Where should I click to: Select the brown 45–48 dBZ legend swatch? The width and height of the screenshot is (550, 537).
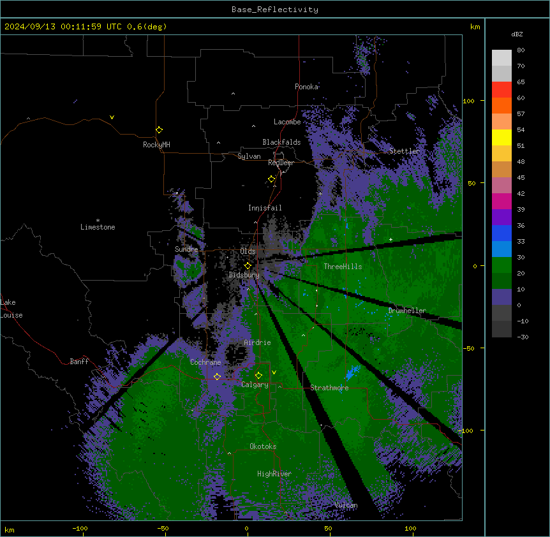point(502,169)
